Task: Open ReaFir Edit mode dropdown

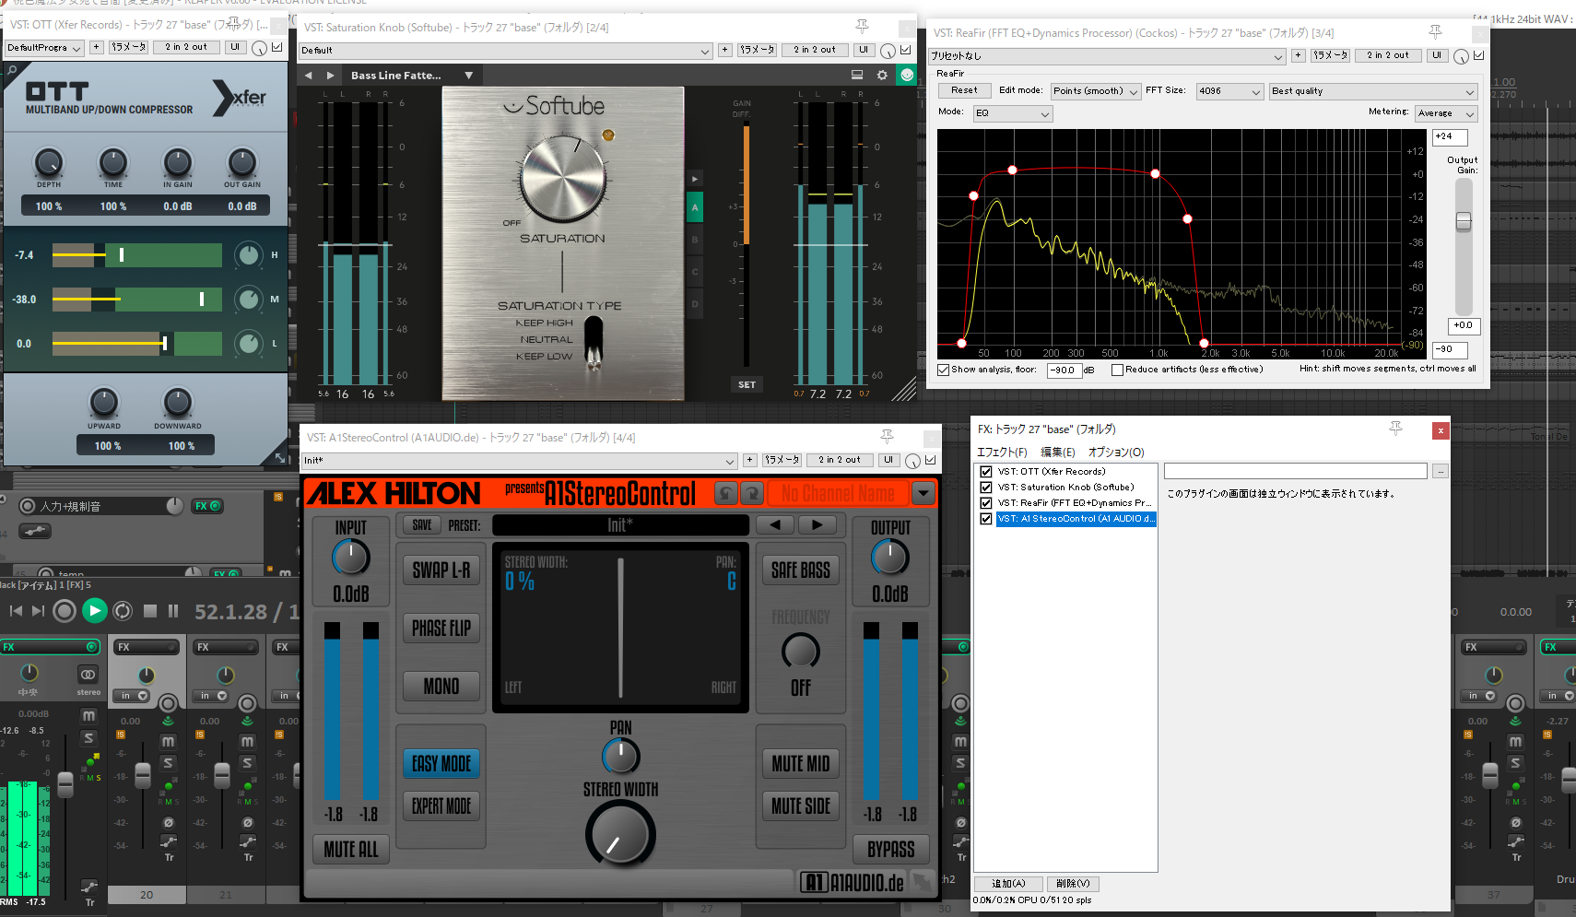Action: point(1096,91)
